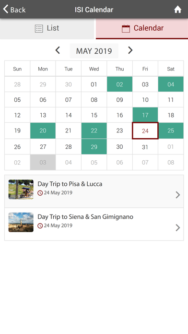Click the gray shaded date 03
The image size is (188, 334).
(43, 162)
